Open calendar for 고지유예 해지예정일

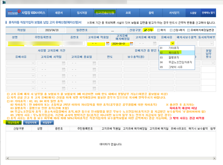click(x=131, y=43)
